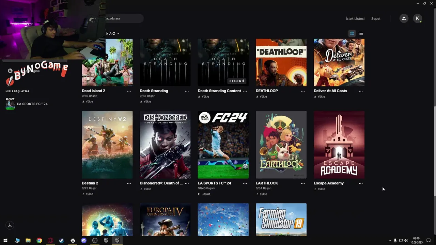Open the Deliver At All Costs cover
The height and width of the screenshot is (245, 436).
339,62
